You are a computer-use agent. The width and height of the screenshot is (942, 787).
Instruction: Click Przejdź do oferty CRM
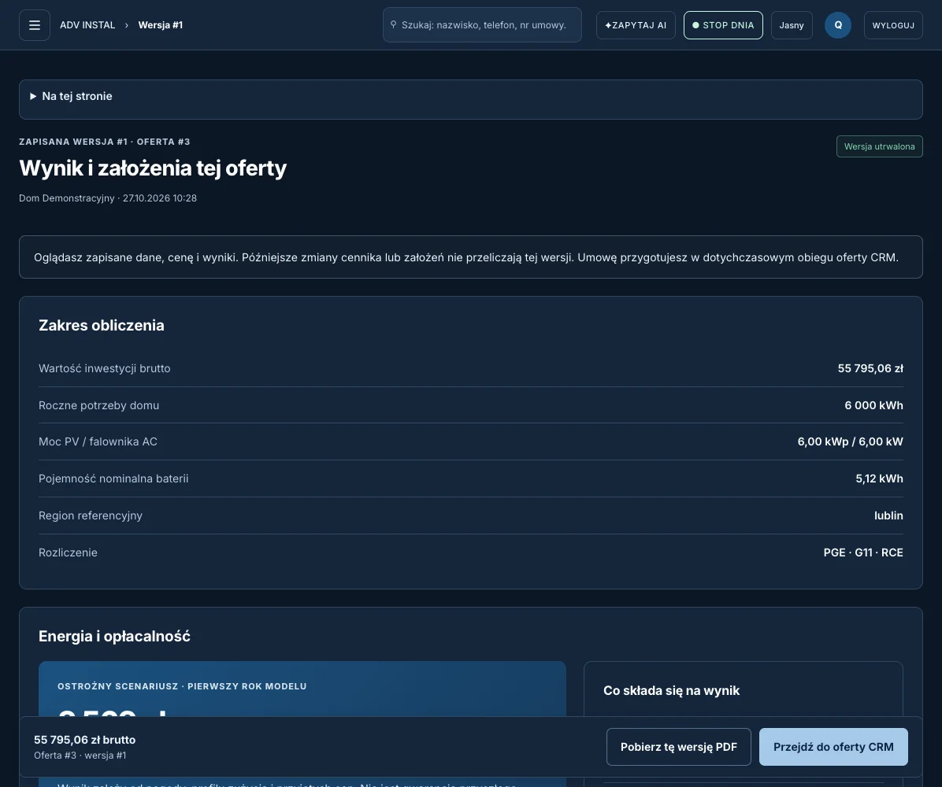833,747
